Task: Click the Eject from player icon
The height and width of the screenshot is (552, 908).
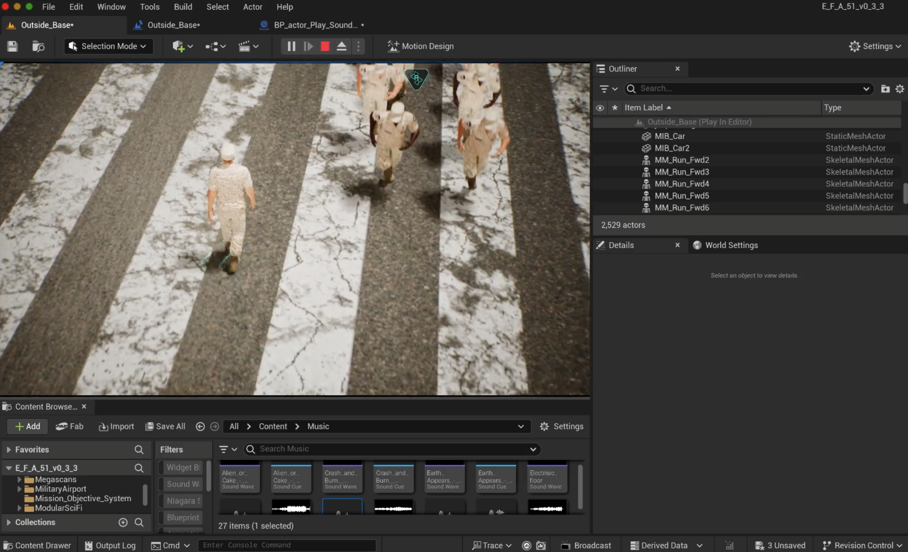Action: (341, 46)
